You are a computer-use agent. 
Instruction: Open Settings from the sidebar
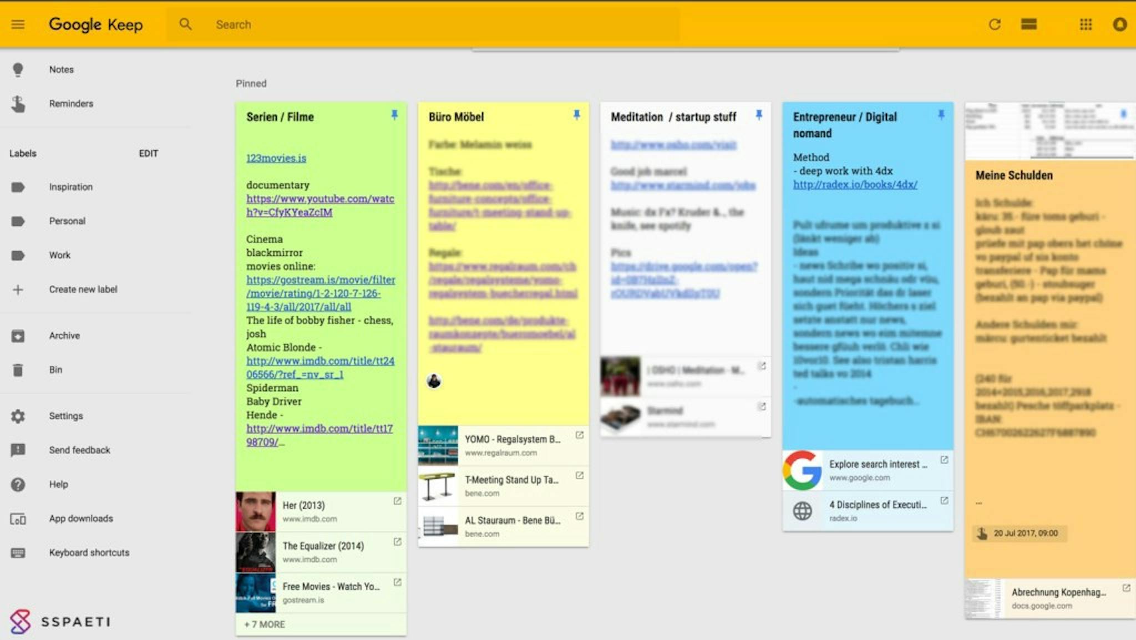coord(66,416)
